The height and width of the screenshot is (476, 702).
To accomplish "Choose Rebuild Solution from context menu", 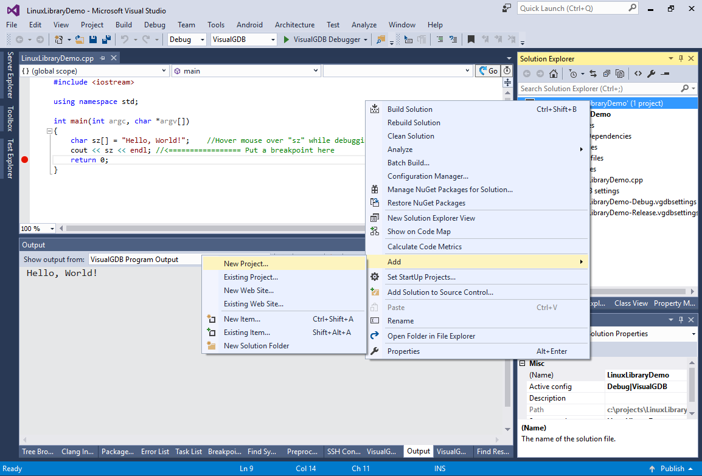I will tap(478, 123).
